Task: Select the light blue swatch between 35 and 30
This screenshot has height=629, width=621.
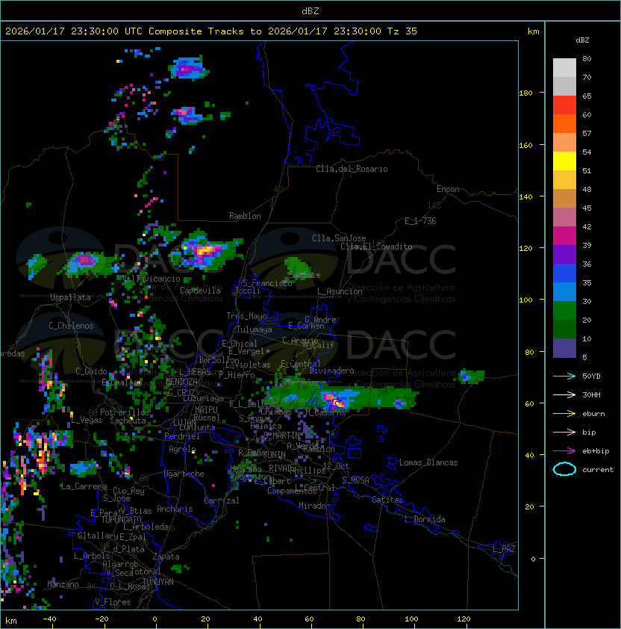Action: click(x=564, y=292)
